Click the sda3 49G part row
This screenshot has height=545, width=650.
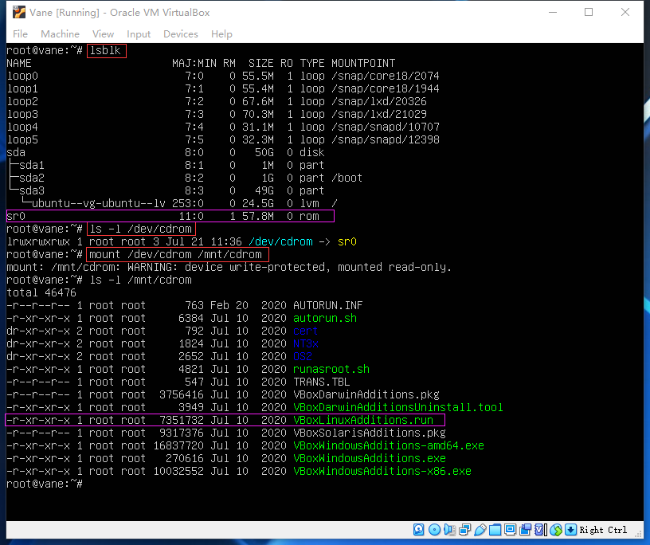(166, 190)
